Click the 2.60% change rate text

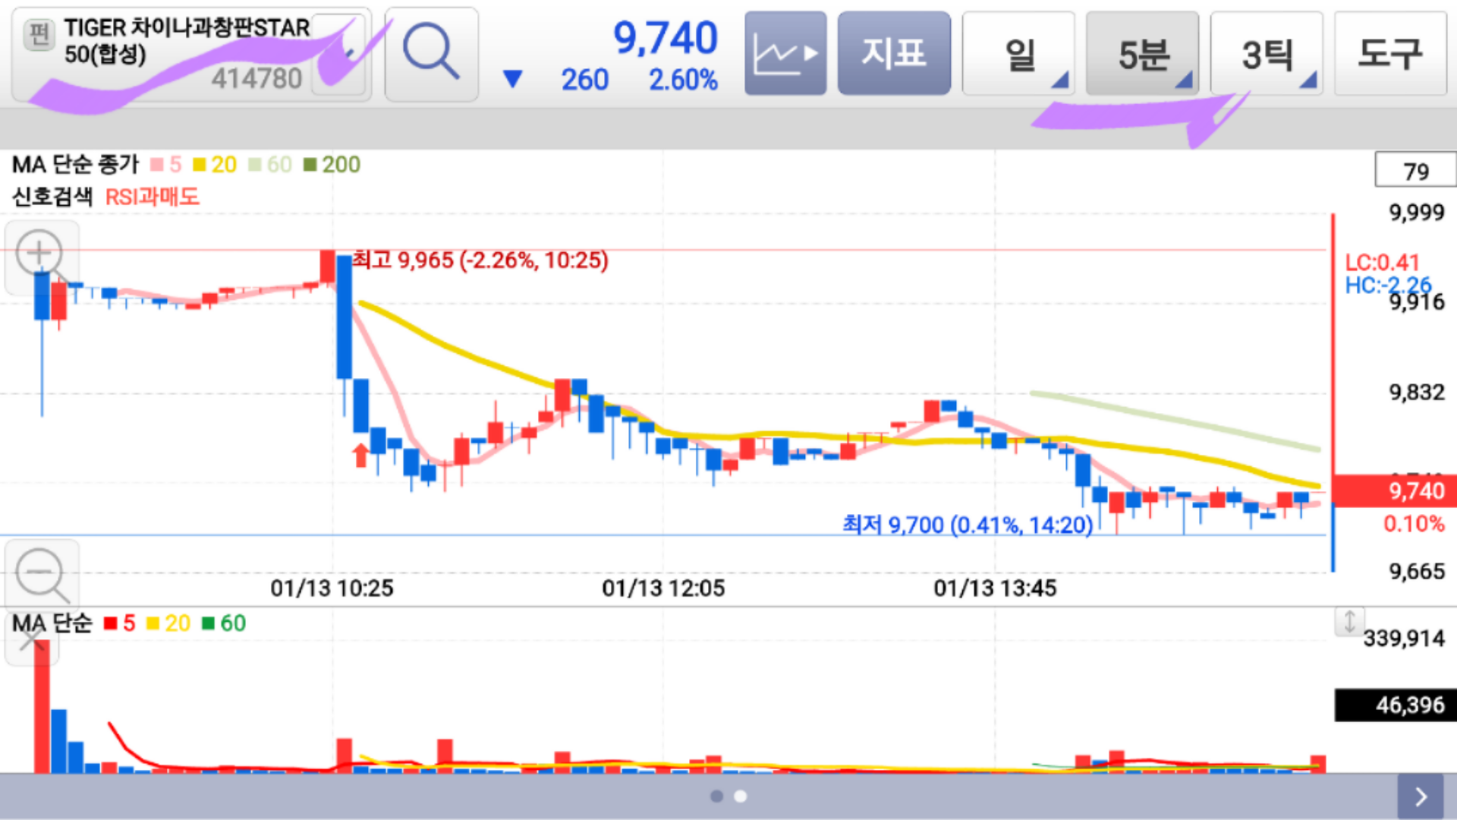coord(683,80)
